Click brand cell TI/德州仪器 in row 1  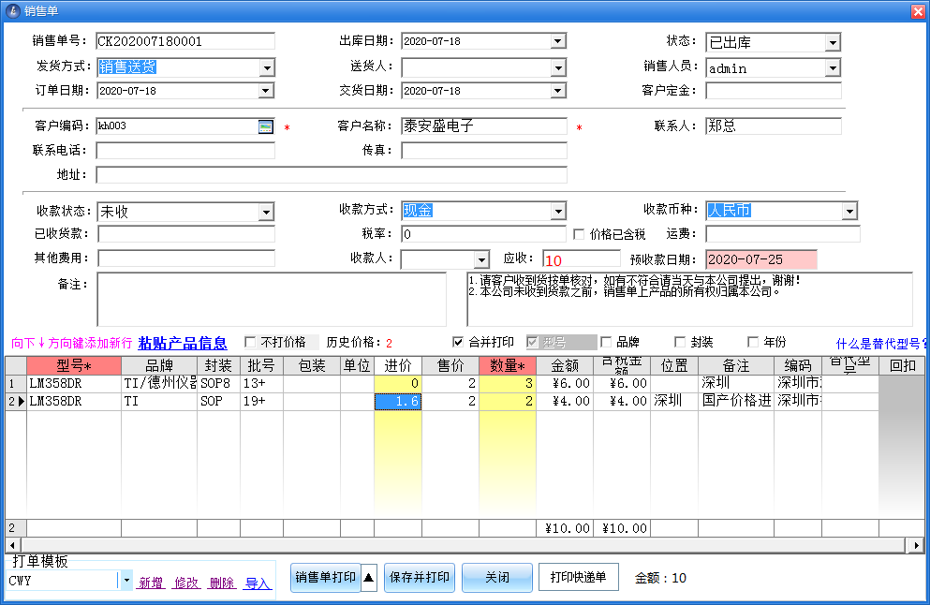coord(159,384)
